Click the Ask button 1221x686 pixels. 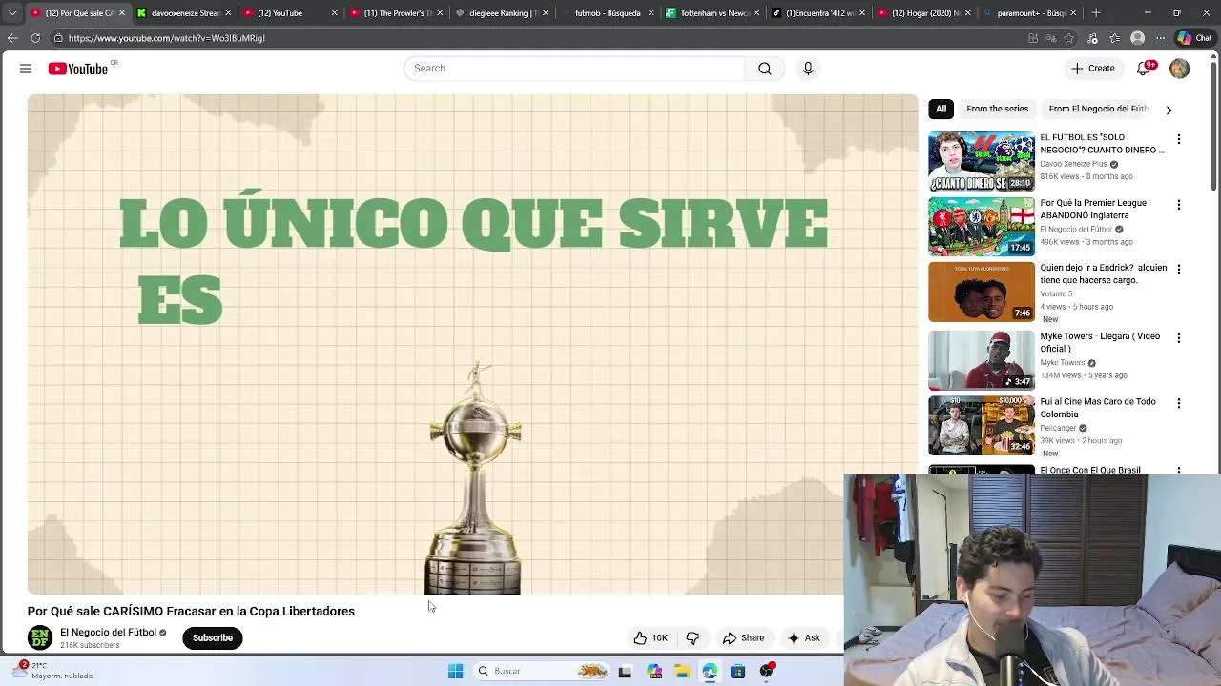coord(803,638)
